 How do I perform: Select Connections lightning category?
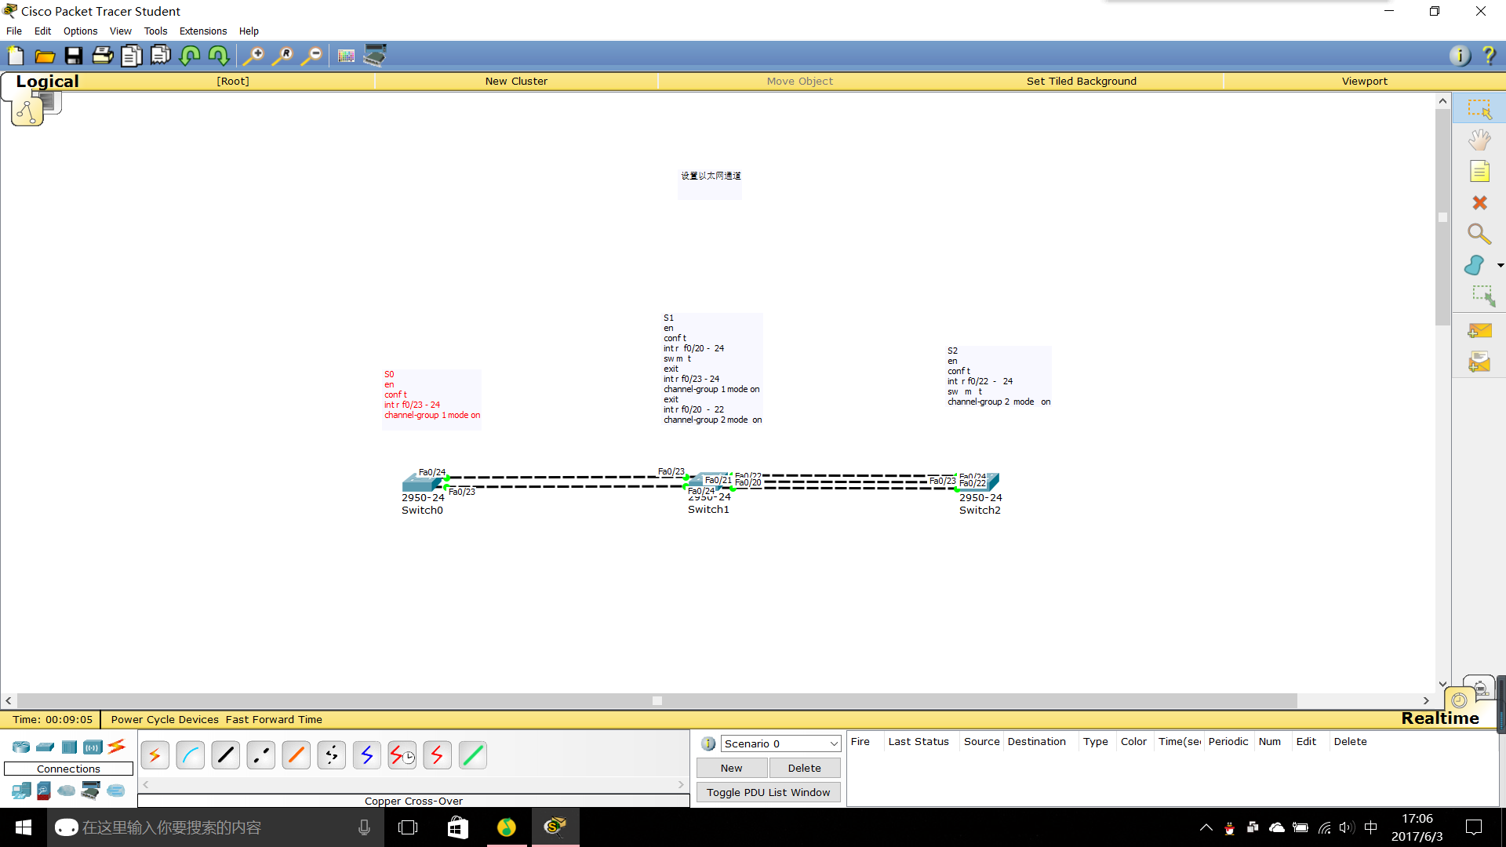(x=117, y=747)
